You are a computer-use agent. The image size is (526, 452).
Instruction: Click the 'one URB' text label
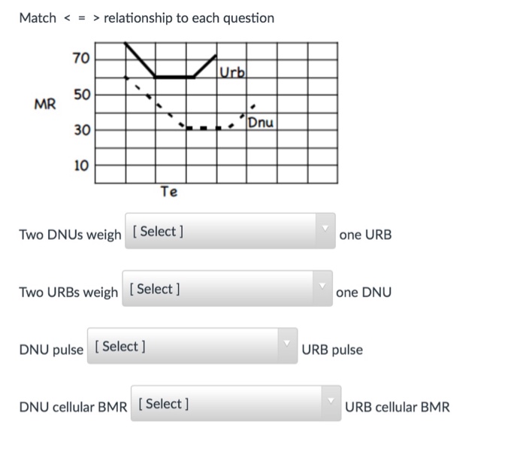[365, 235]
